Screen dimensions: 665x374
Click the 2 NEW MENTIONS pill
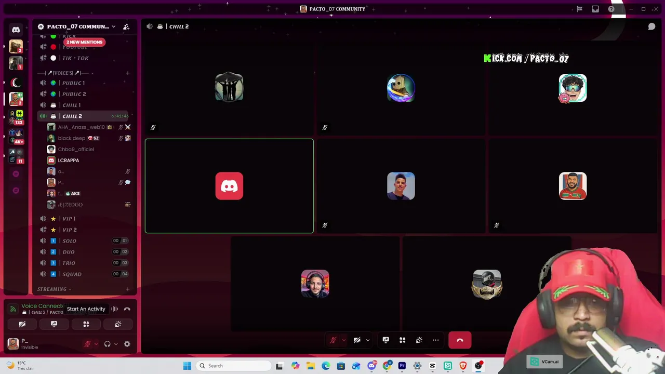pyautogui.click(x=84, y=42)
